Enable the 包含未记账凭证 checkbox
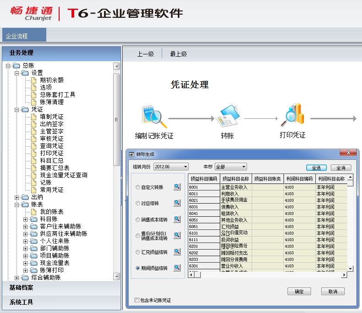Viewport: 362px width, 313px height. [x=137, y=300]
